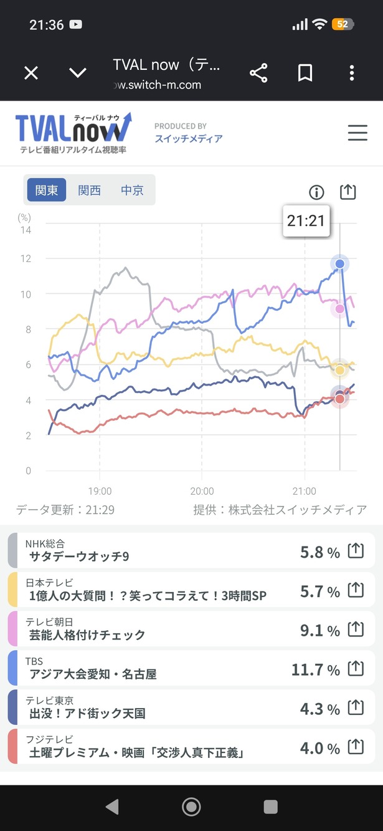The image size is (383, 831).
Task: Switch to the 関西 region
Action: pyautogui.click(x=89, y=190)
